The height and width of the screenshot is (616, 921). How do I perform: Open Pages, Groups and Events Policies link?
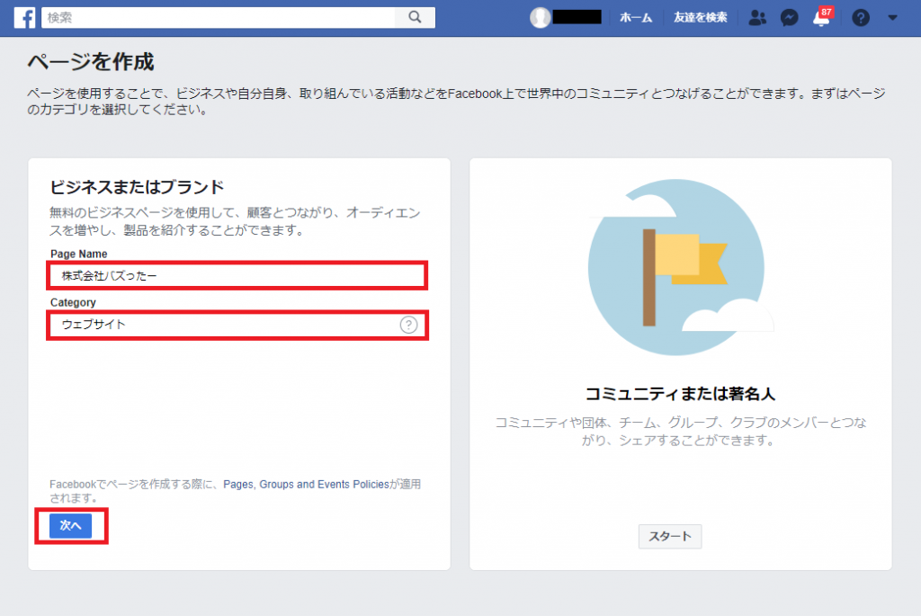pyautogui.click(x=306, y=484)
